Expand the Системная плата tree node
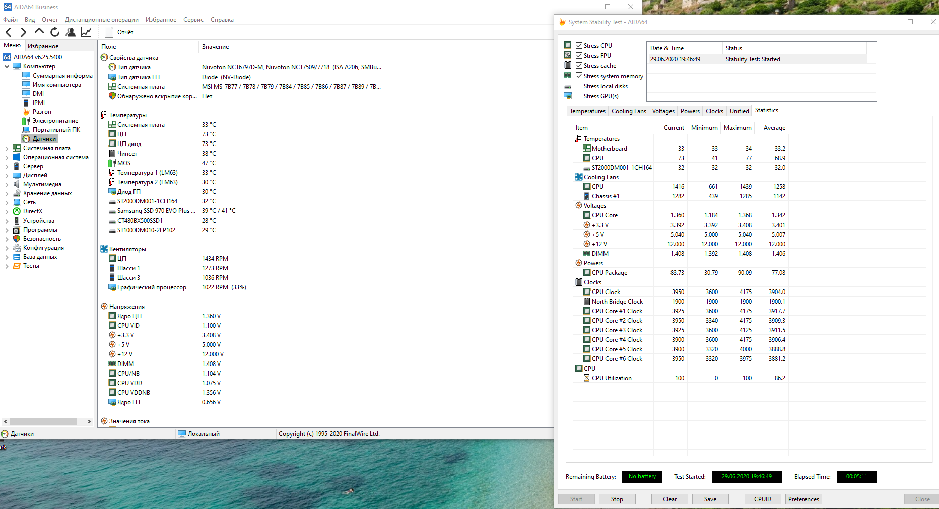The image size is (939, 509). [7, 148]
